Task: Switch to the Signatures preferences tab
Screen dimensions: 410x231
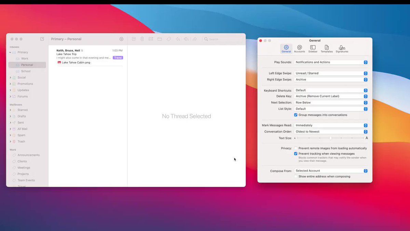Action: click(342, 49)
